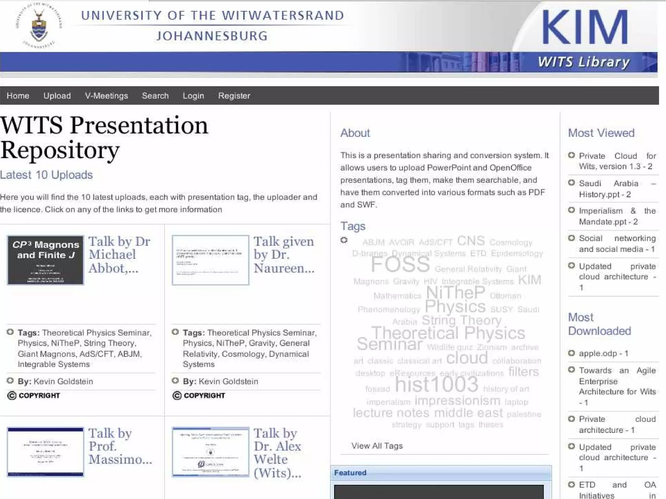The width and height of the screenshot is (666, 499).
Task: Open Prof. Massimo talk thumbnail
Action: pyautogui.click(x=46, y=452)
